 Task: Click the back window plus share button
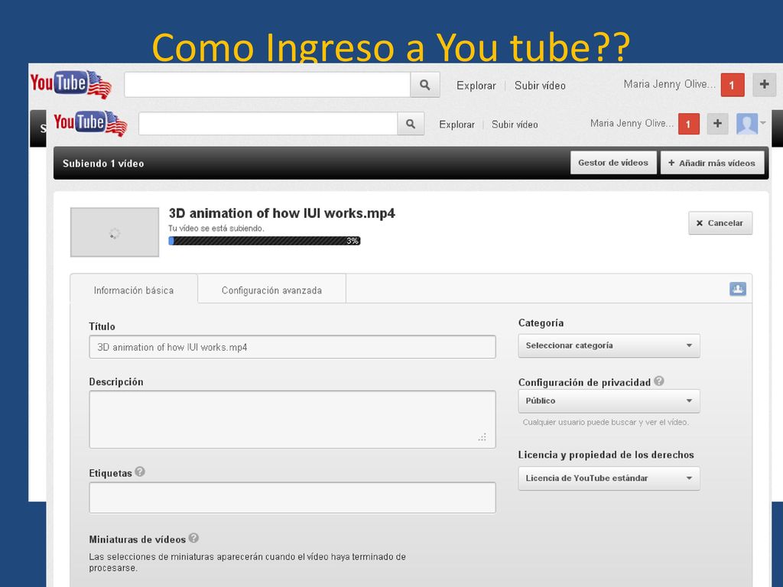click(x=764, y=84)
